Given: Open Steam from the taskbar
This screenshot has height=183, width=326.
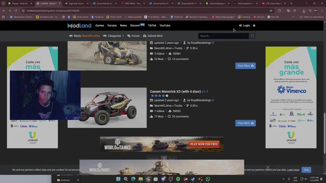Looking at the screenshot, I should (193, 179).
